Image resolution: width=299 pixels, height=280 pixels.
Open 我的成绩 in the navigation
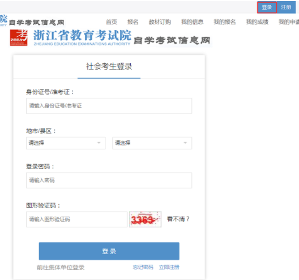pyautogui.click(x=257, y=22)
